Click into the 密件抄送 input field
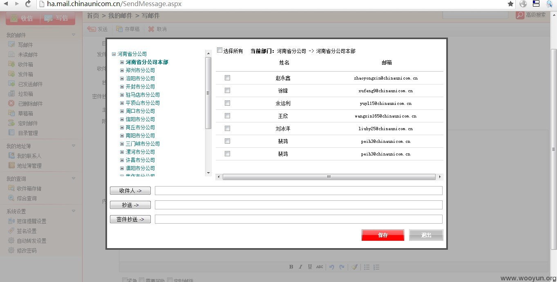Screen dimensions: 557x282 pyautogui.click(x=299, y=219)
